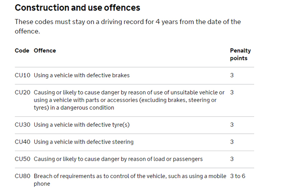This screenshot has height=191, width=286.
Task: Click 'Using a vehicle with defective steering' text
Action: (x=84, y=142)
